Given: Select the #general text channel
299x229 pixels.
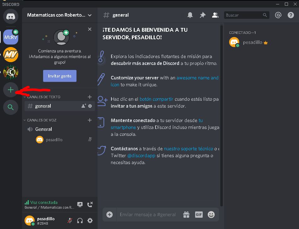Looking at the screenshot, I should [x=60, y=106].
